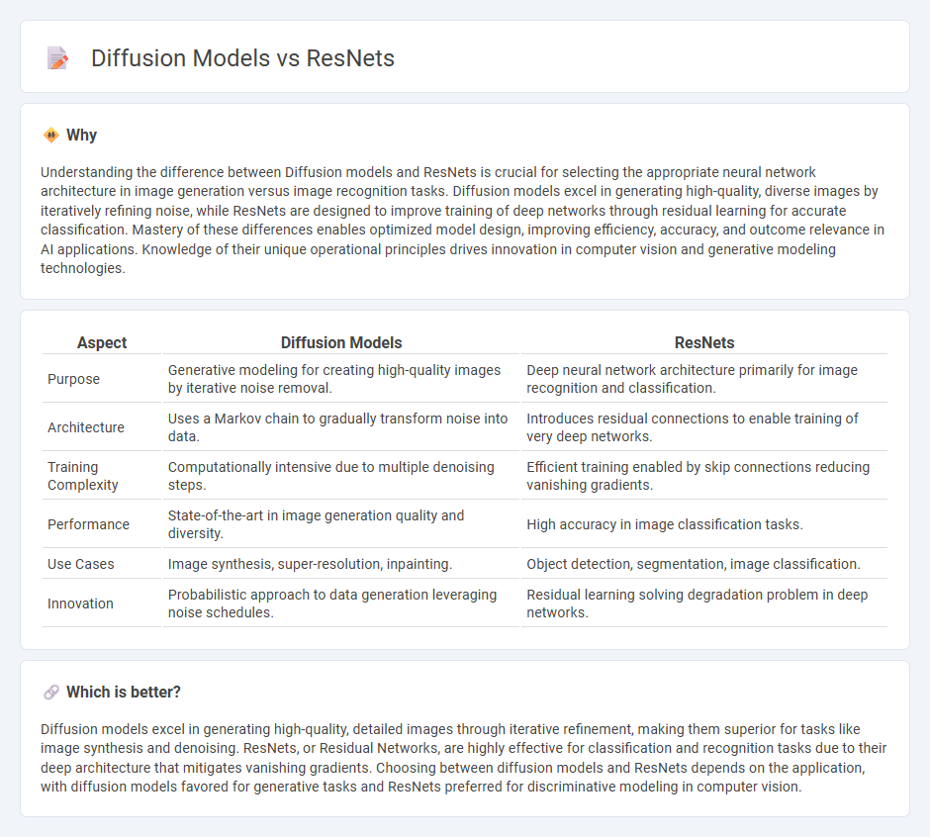Viewport: 930px width, 837px height.
Task: Click the chain link icon by Which is better?
Action: pos(51,693)
